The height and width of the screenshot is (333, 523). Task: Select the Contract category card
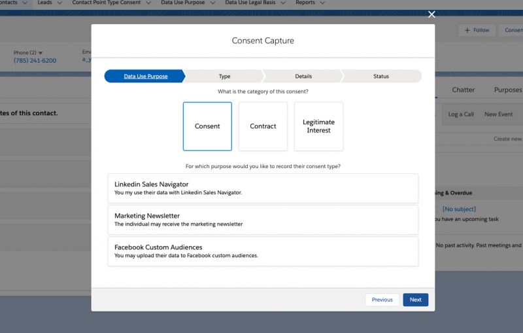pyautogui.click(x=263, y=126)
